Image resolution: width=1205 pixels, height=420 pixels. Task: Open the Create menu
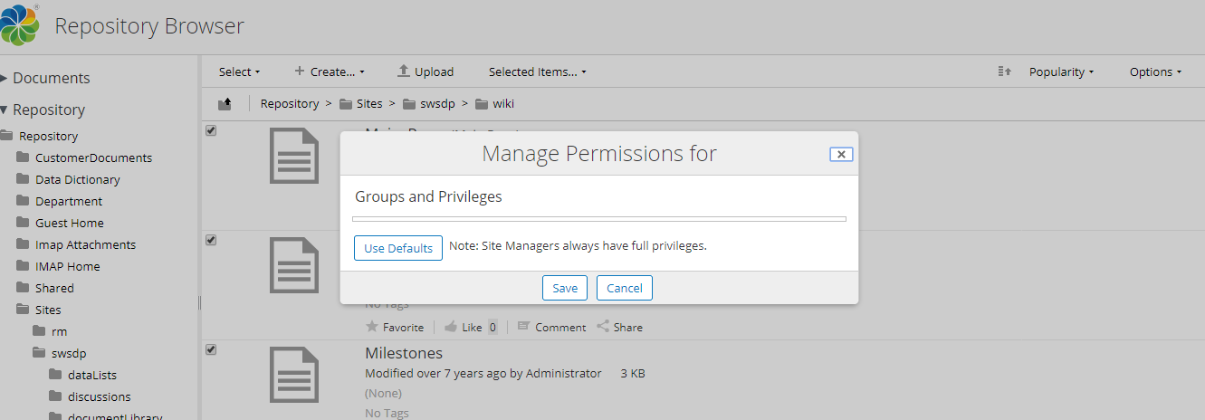pos(330,72)
